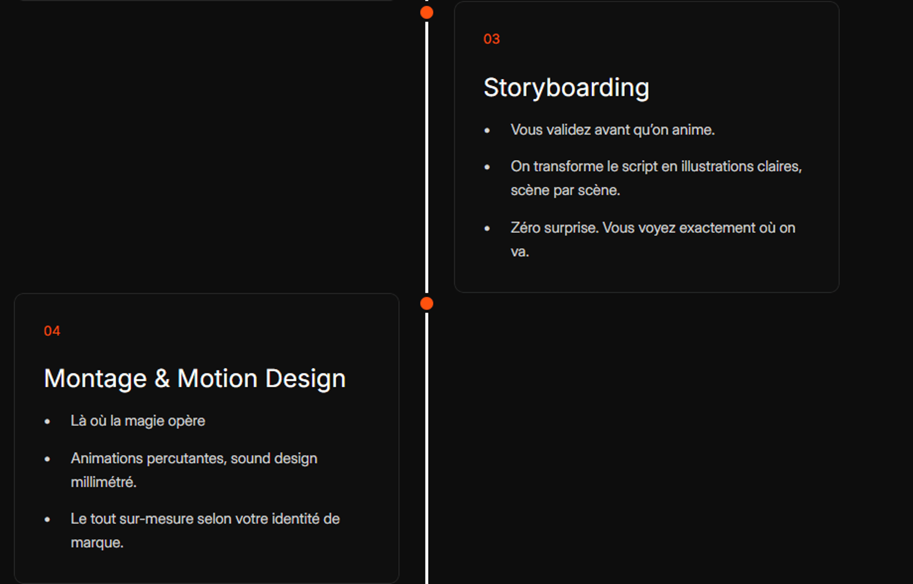Viewport: 913px width, 584px height.
Task: Click the bullet point before 'Vous validez'
Action: click(x=487, y=130)
